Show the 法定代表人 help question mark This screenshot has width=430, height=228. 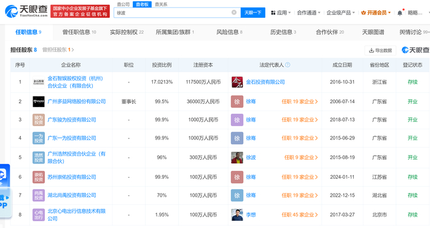pyautogui.click(x=287, y=65)
